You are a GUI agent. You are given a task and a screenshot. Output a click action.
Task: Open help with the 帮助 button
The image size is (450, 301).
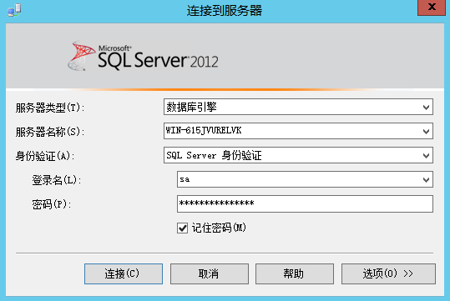click(x=295, y=273)
